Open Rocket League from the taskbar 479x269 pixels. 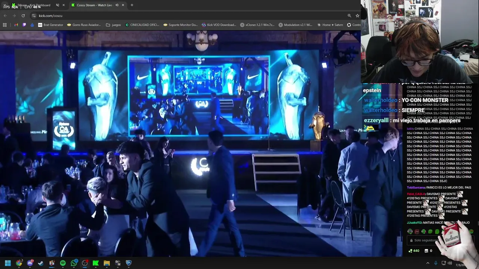point(129,263)
